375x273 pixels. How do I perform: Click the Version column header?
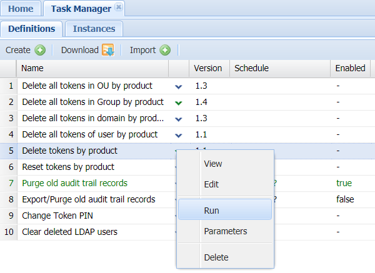coord(208,68)
